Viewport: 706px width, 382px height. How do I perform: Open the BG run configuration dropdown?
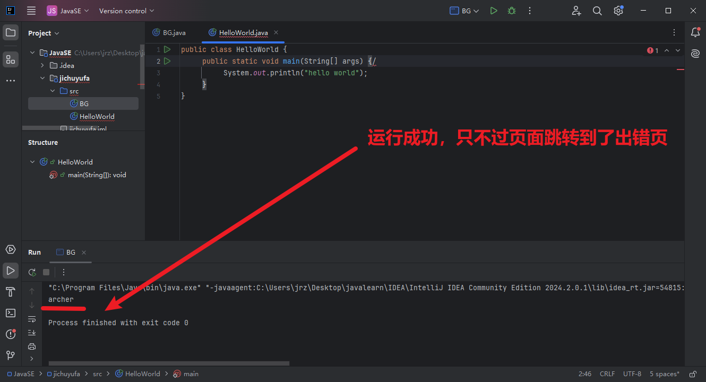click(464, 11)
